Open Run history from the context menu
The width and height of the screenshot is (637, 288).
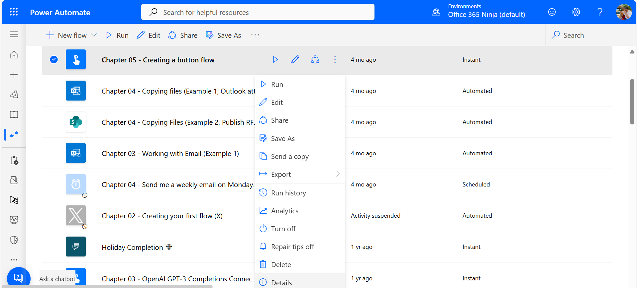click(300, 193)
